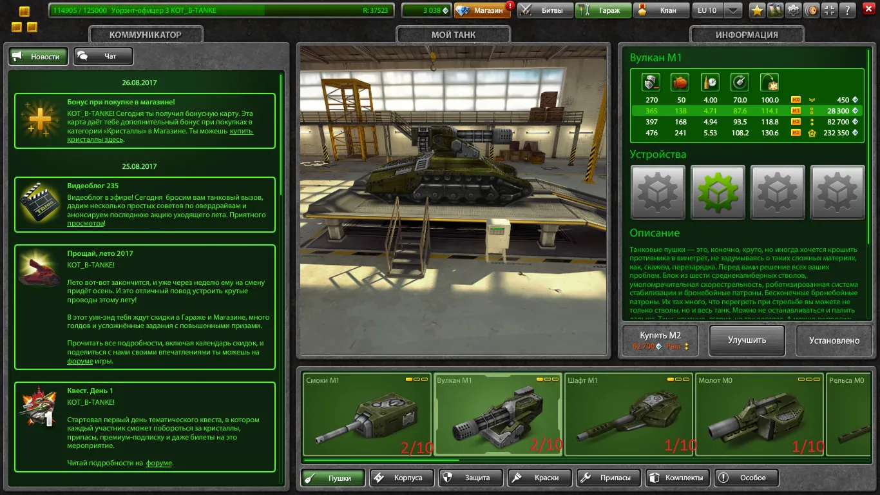880x495 pixels.
Task: Click the friends icon in top bar
Action: click(775, 10)
